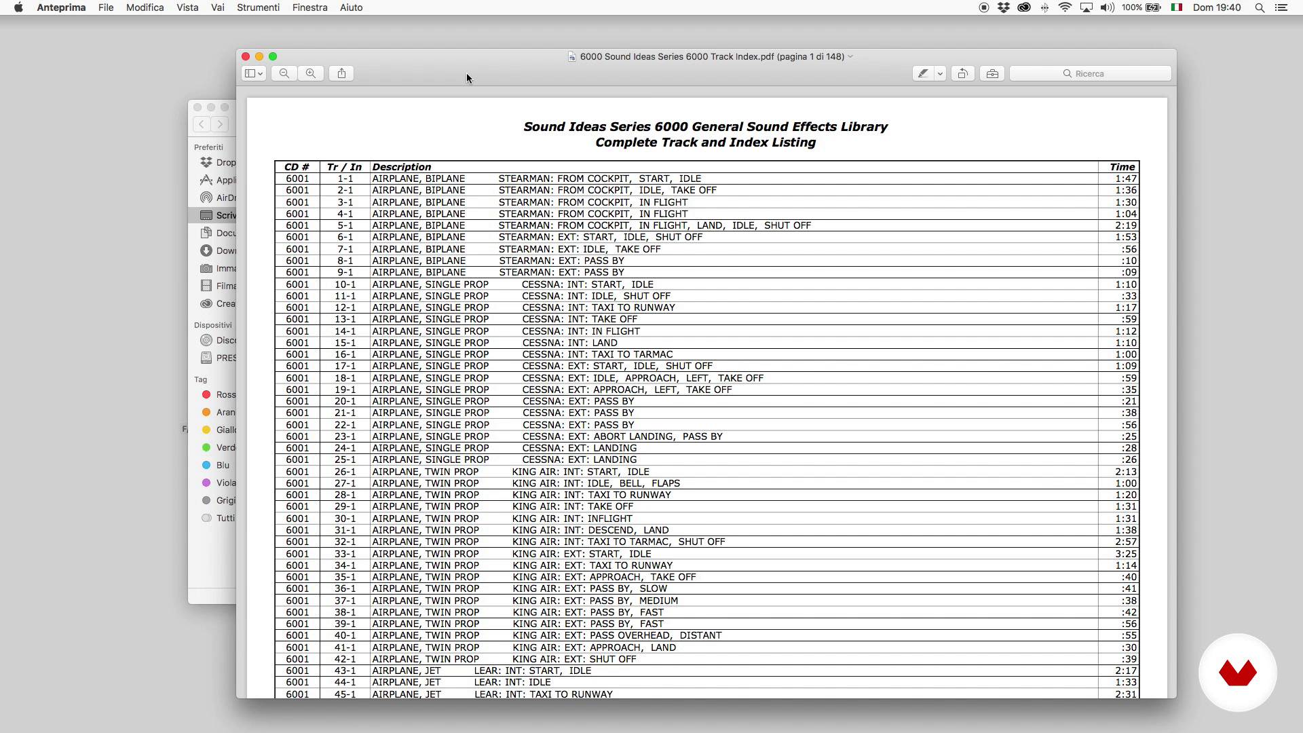Select the highlight pen tool

tap(923, 73)
